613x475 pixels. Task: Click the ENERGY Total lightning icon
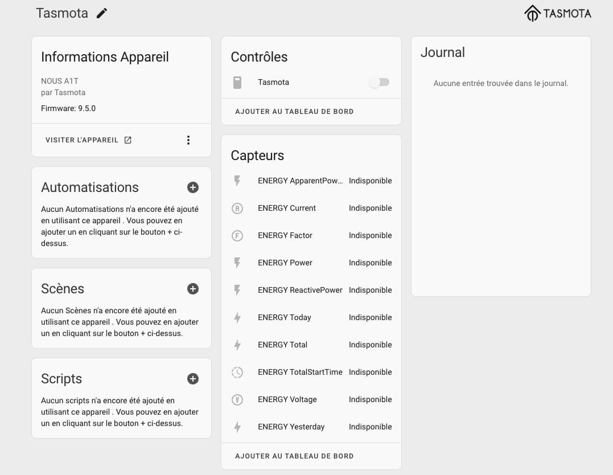(237, 345)
